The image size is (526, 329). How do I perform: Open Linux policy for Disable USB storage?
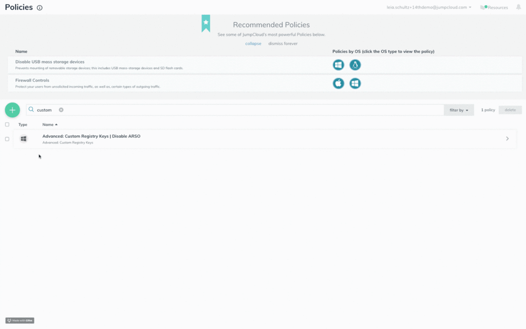[x=355, y=65]
